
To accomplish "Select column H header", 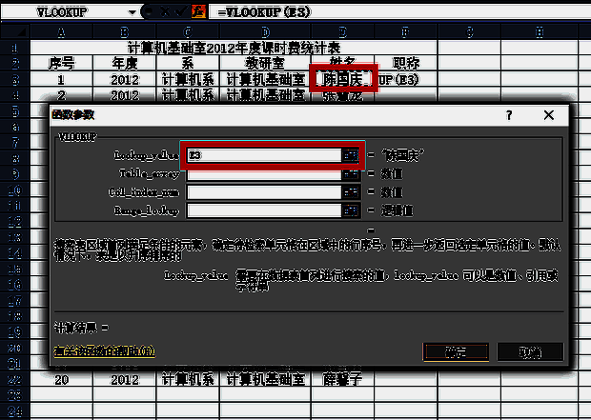I will pos(541,32).
